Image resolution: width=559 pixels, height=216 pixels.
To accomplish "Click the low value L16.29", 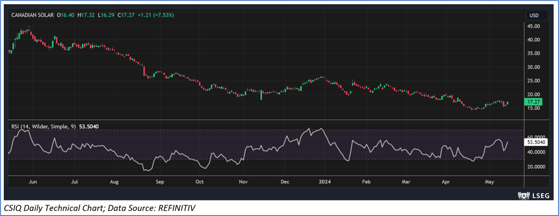I will (x=106, y=15).
